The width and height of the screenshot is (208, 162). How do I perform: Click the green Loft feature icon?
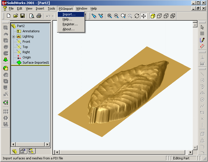coord(6,60)
